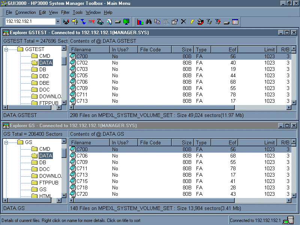Click the copy files toolbar icon
Screen dimensions: 300x225
click(157, 22)
